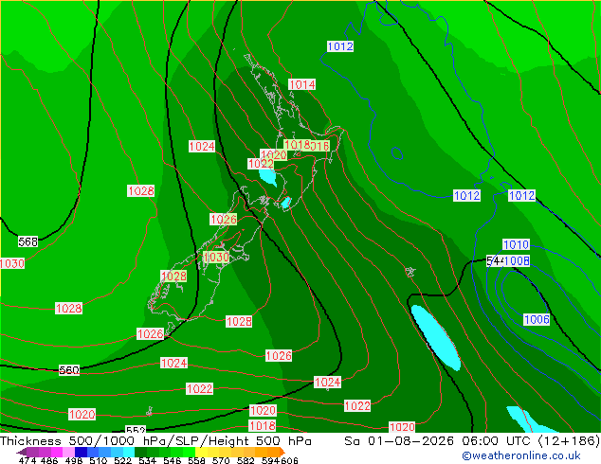
Task: Click the legend value 606
Action: coord(289,460)
